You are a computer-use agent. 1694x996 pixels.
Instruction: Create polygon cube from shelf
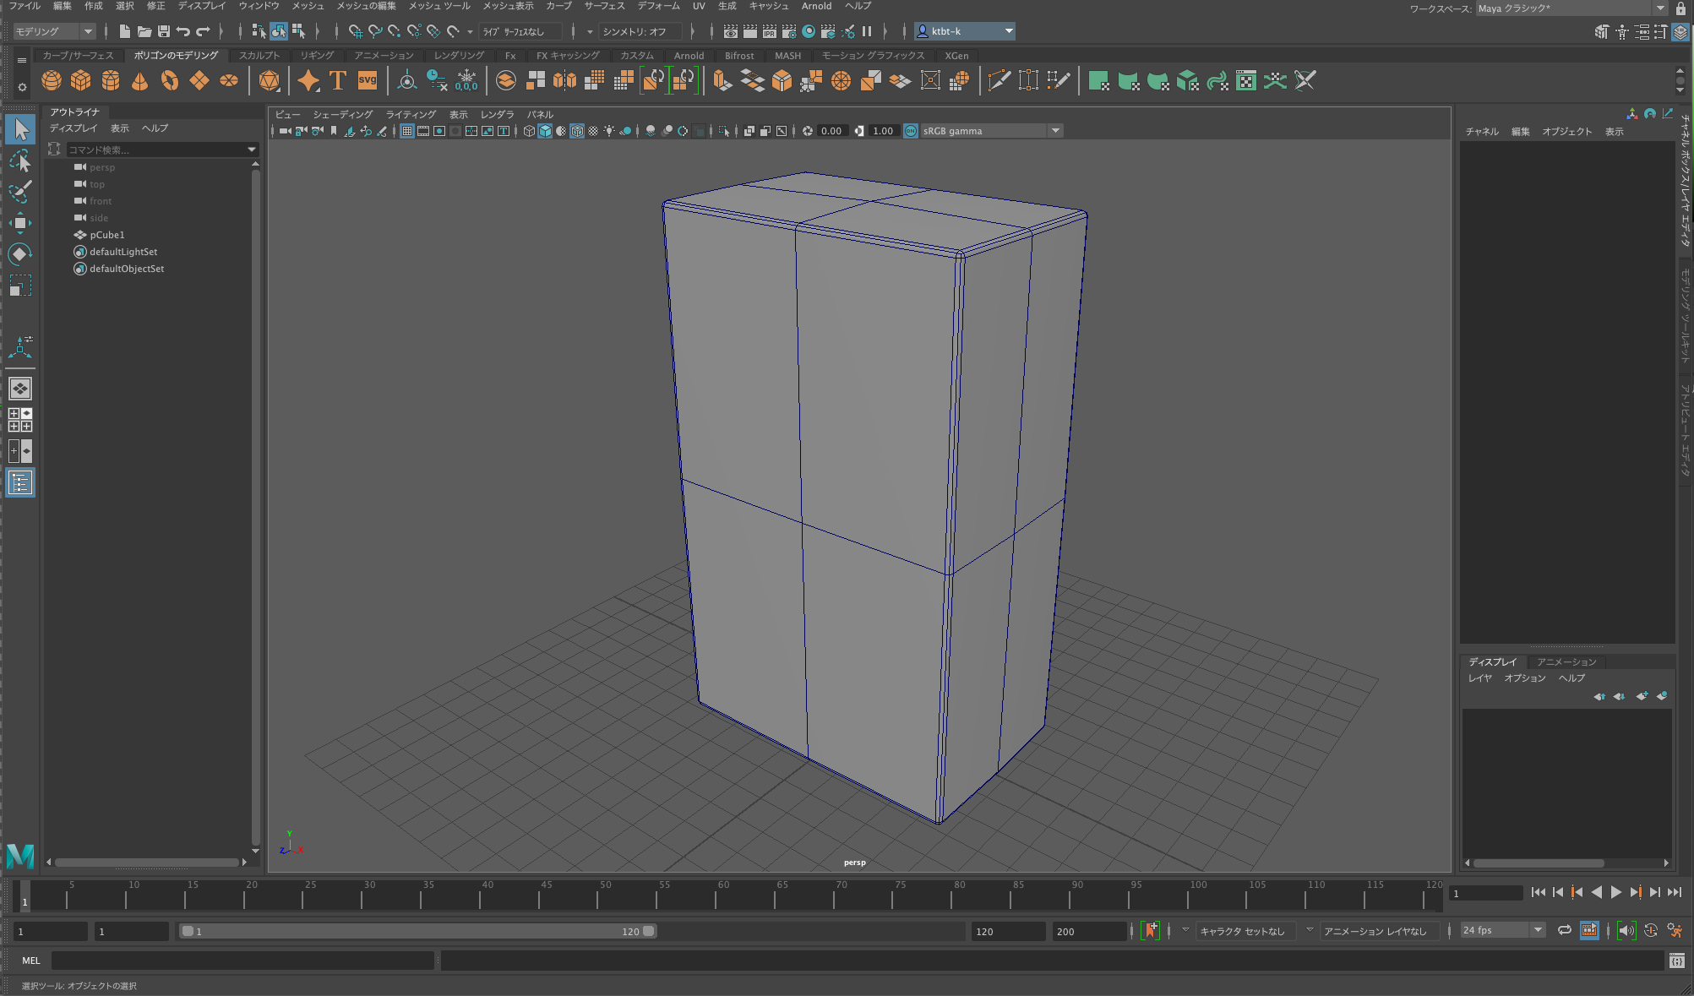click(81, 81)
